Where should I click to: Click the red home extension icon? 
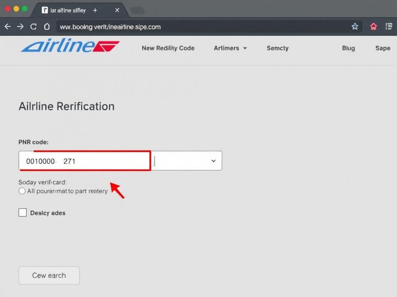pyautogui.click(x=373, y=26)
